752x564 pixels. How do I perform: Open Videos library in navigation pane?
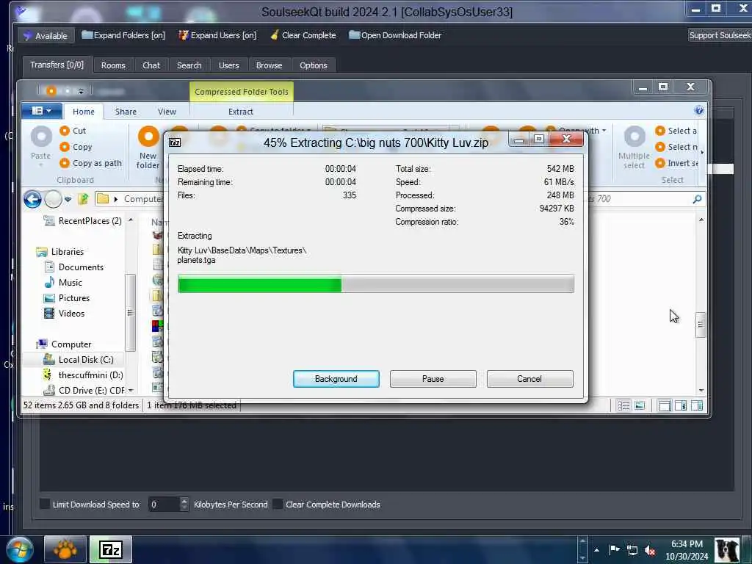[65, 313]
